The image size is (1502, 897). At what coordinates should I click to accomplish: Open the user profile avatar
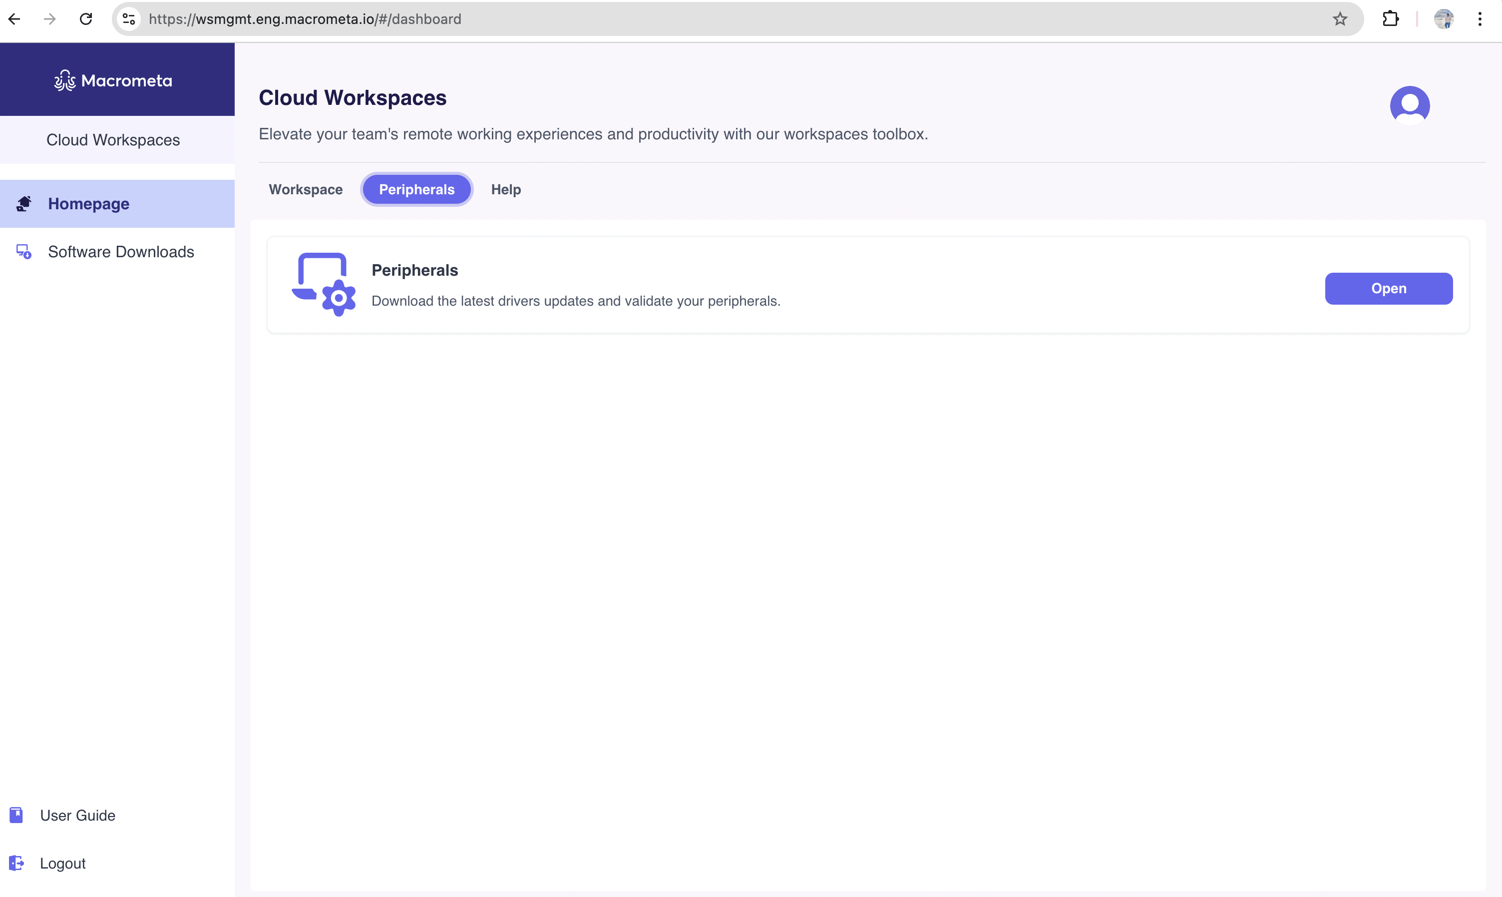1410,104
